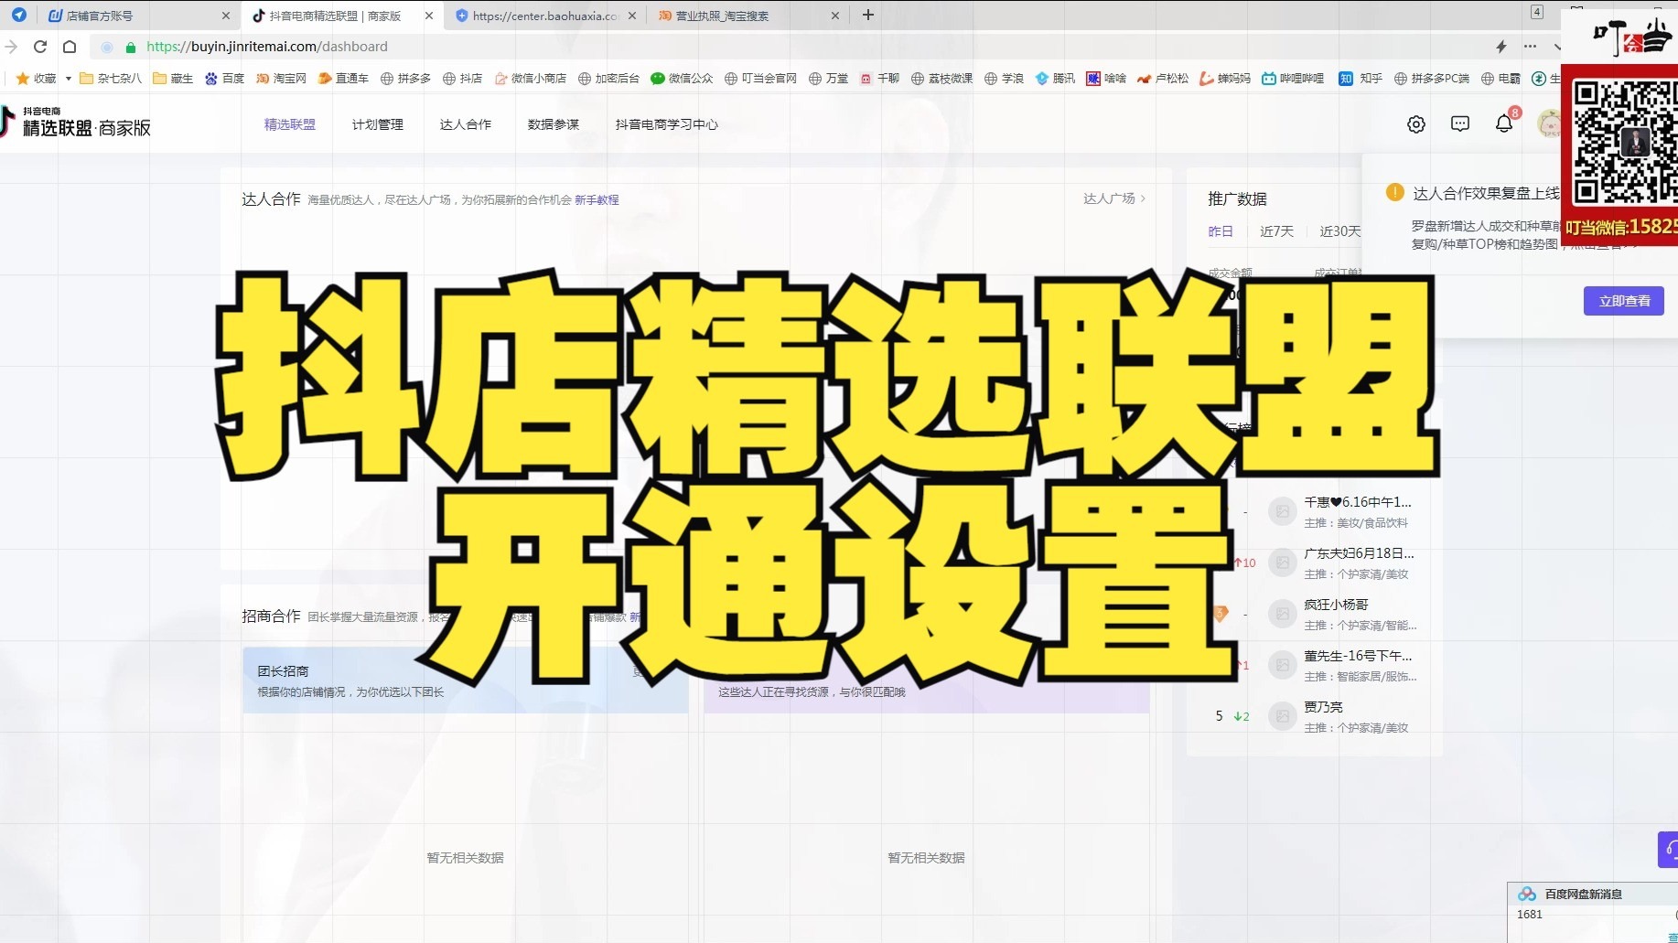Open the 拼多多 bookmark
Screen dimensions: 1678x943
click(x=405, y=79)
